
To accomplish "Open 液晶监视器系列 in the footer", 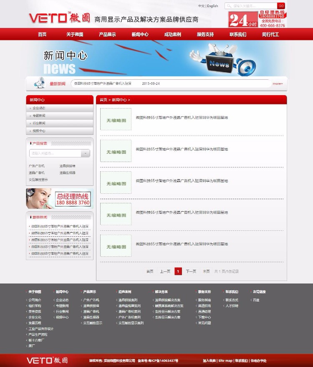I will 130,306.
